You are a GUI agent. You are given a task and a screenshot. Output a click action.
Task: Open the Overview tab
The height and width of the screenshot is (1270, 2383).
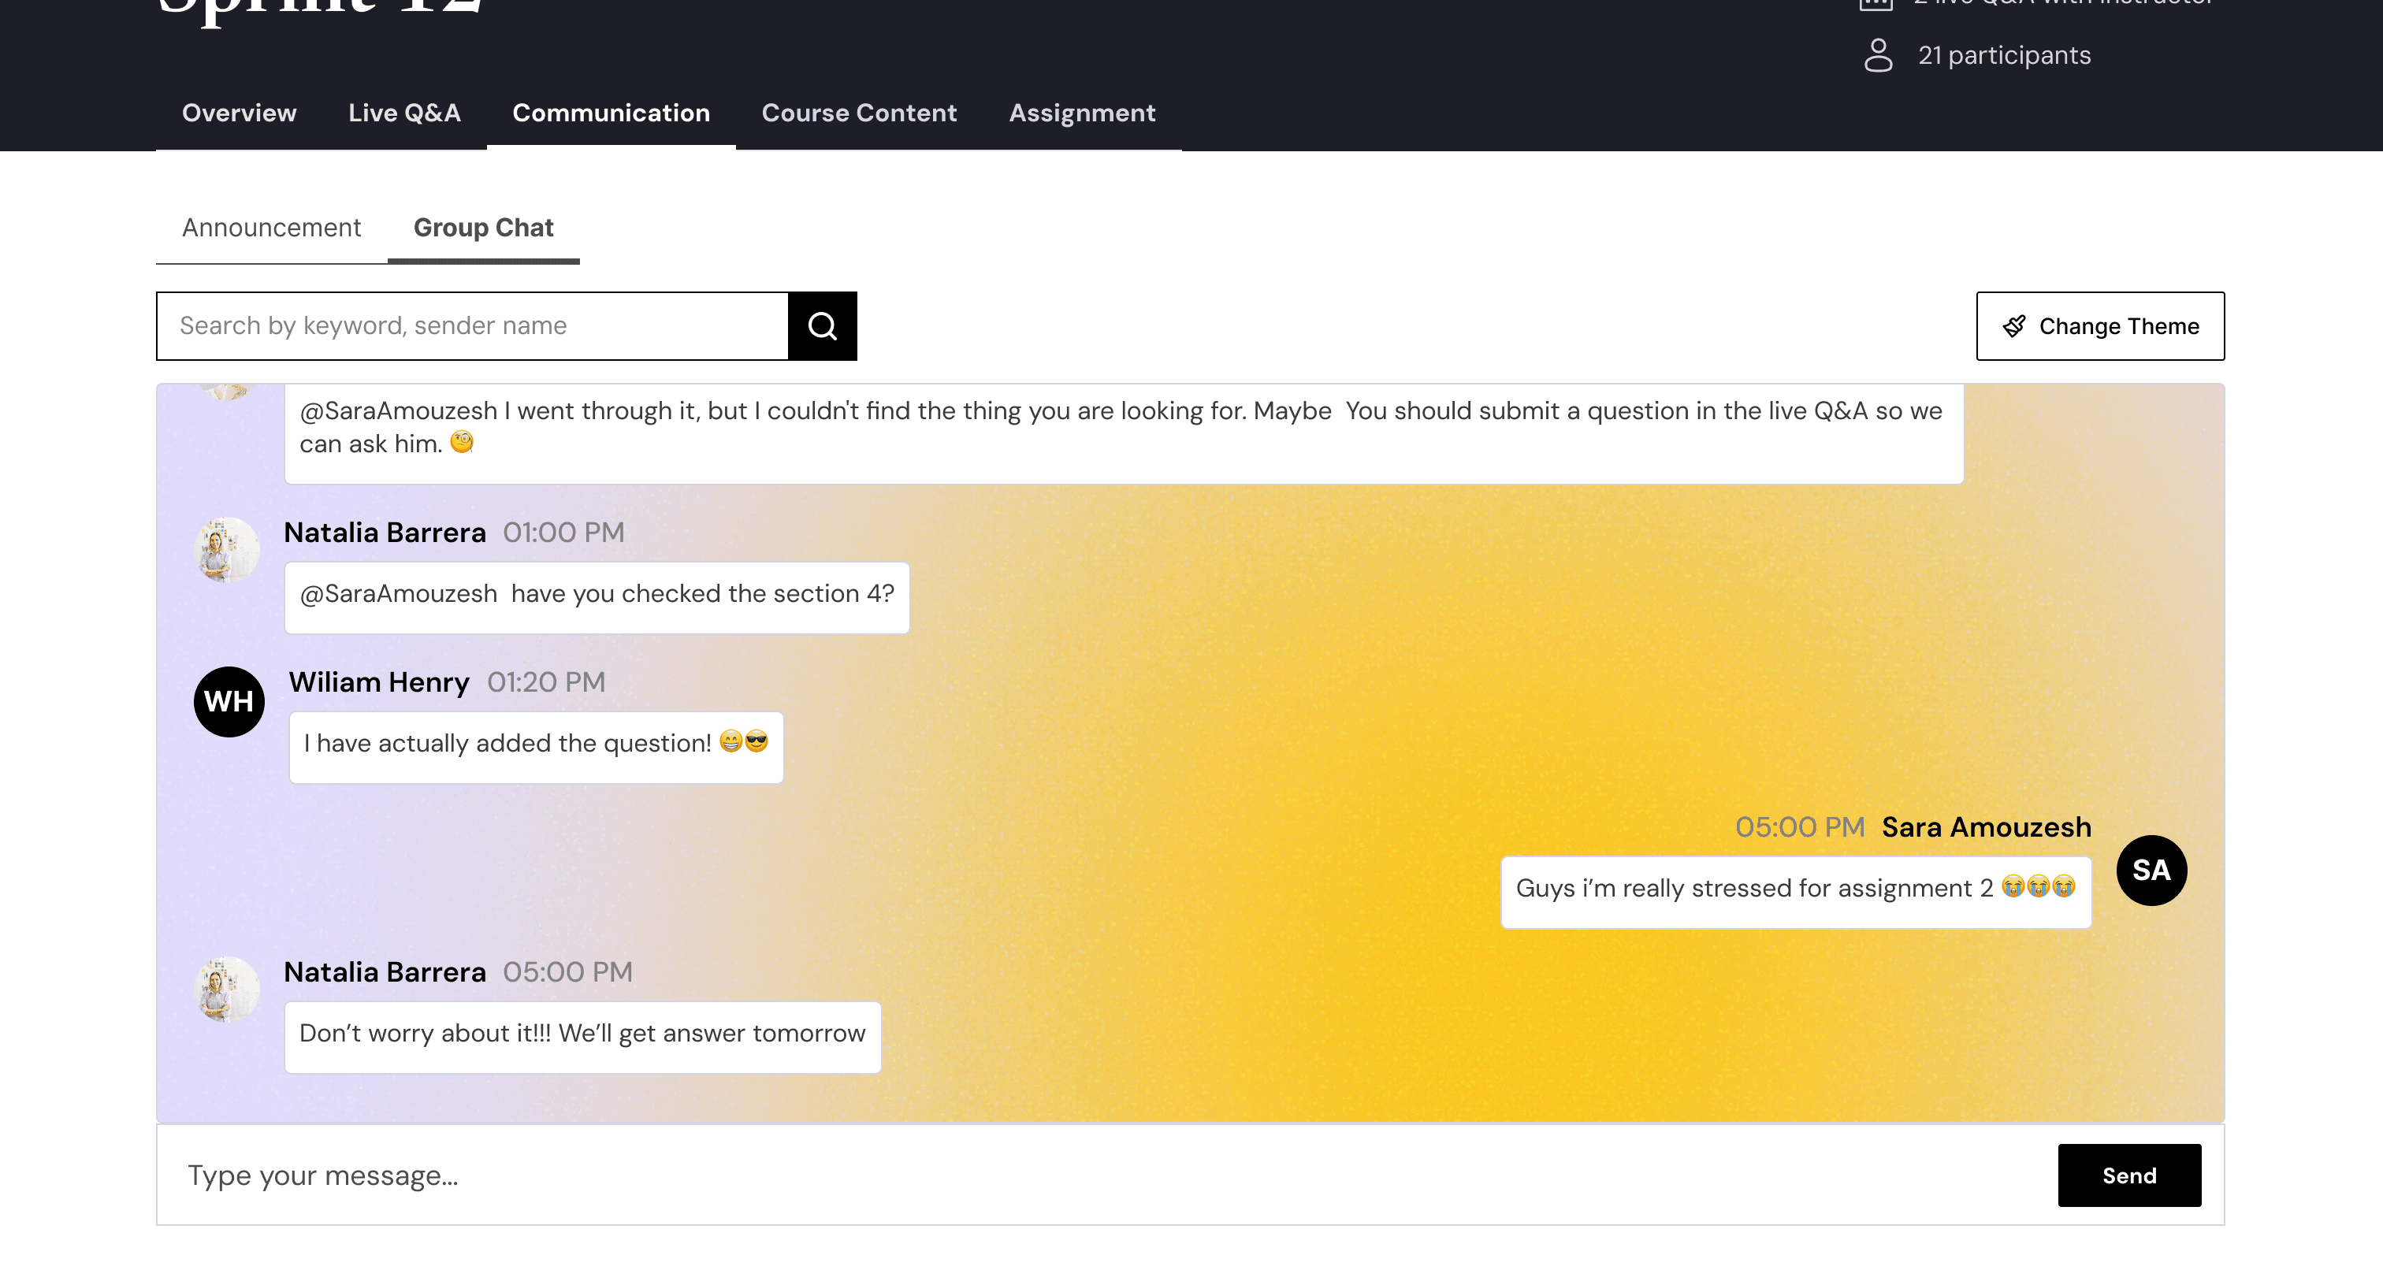[x=240, y=113]
